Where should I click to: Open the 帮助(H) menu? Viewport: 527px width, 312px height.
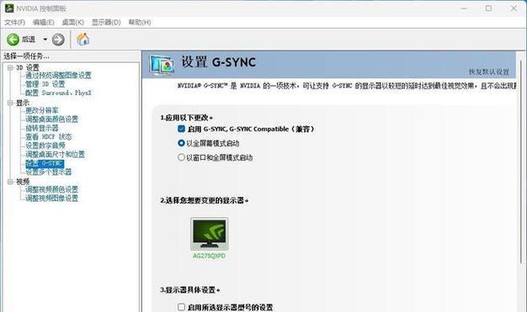coord(140,22)
